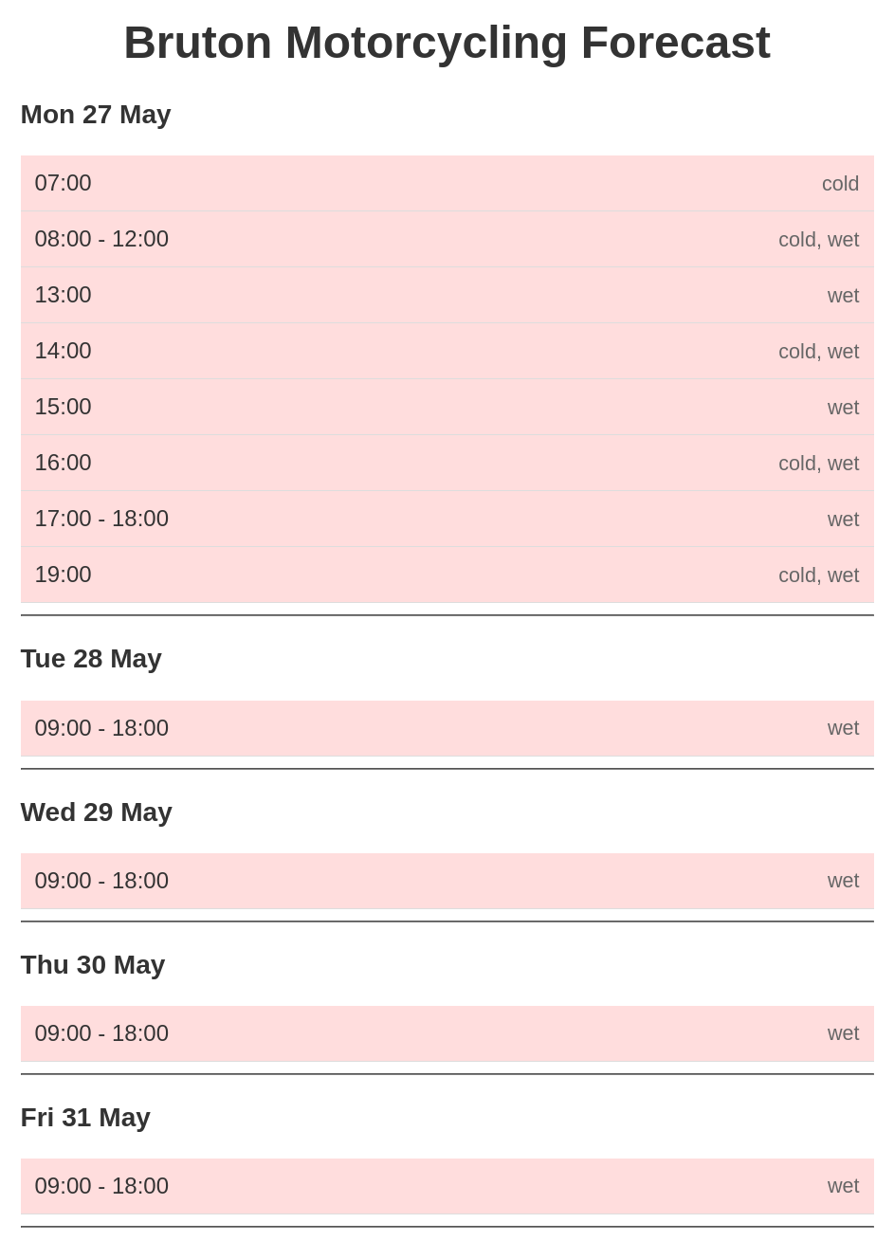Select the 16:00 time label
Screen dimensions: 894x1241
[64, 463]
